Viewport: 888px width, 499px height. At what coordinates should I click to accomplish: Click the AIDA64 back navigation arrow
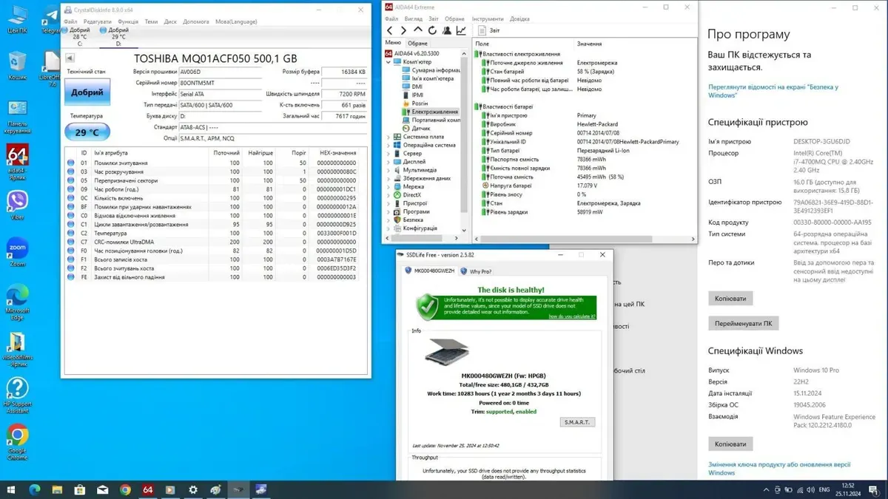(x=390, y=30)
